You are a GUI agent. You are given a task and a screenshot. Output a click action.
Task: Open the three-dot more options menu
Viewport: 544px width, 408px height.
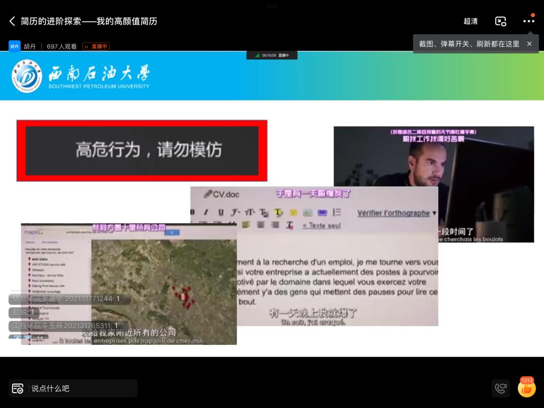(x=528, y=21)
